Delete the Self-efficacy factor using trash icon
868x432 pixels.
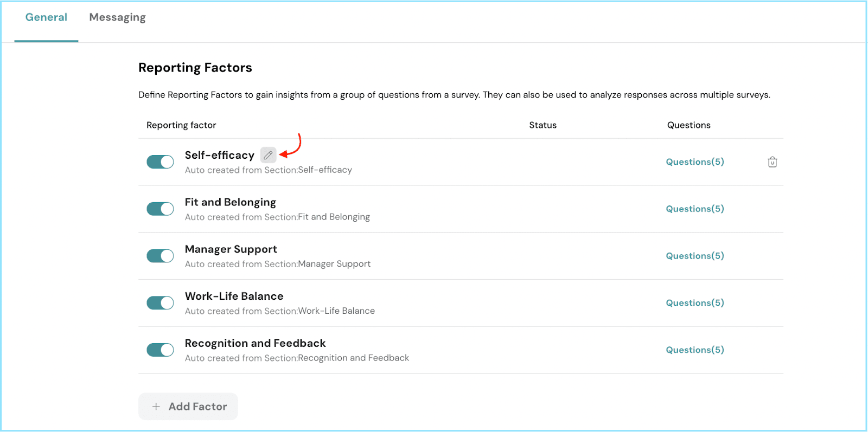click(x=772, y=162)
